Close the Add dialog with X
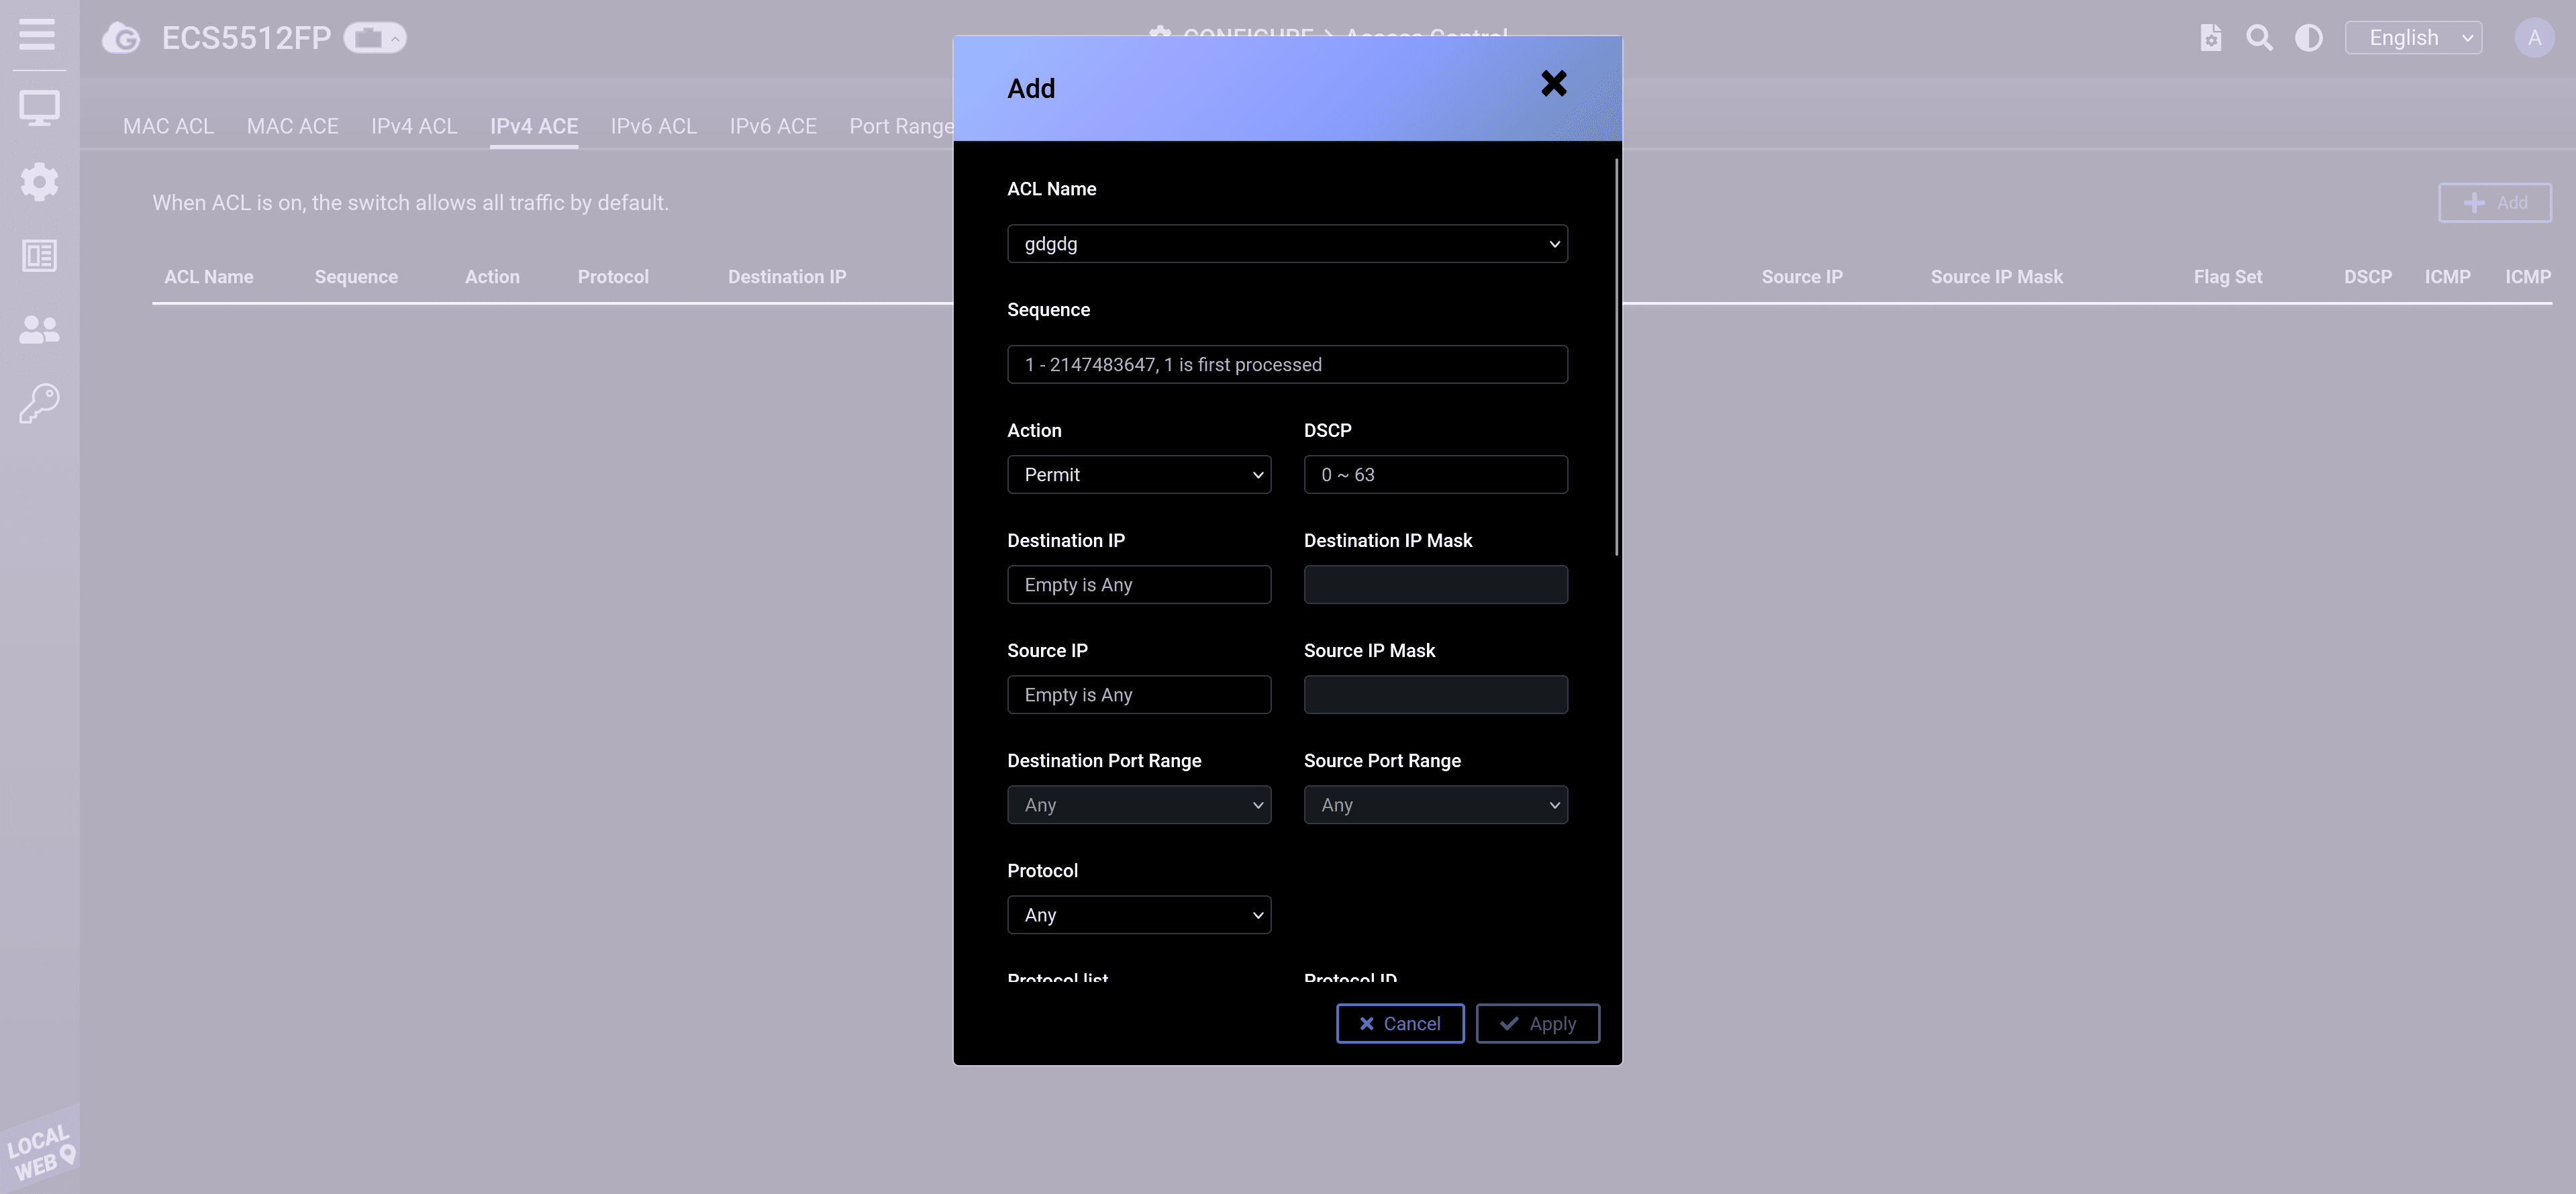Image resolution: width=2576 pixels, height=1194 pixels. click(1553, 84)
